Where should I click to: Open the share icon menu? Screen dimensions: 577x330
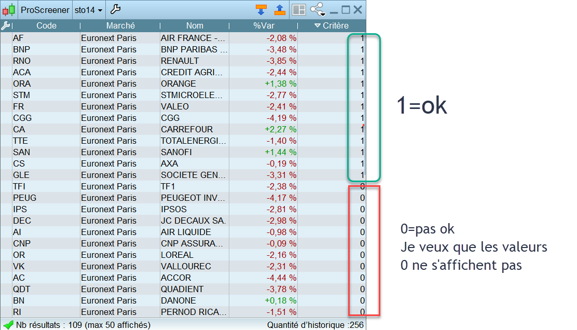click(318, 9)
